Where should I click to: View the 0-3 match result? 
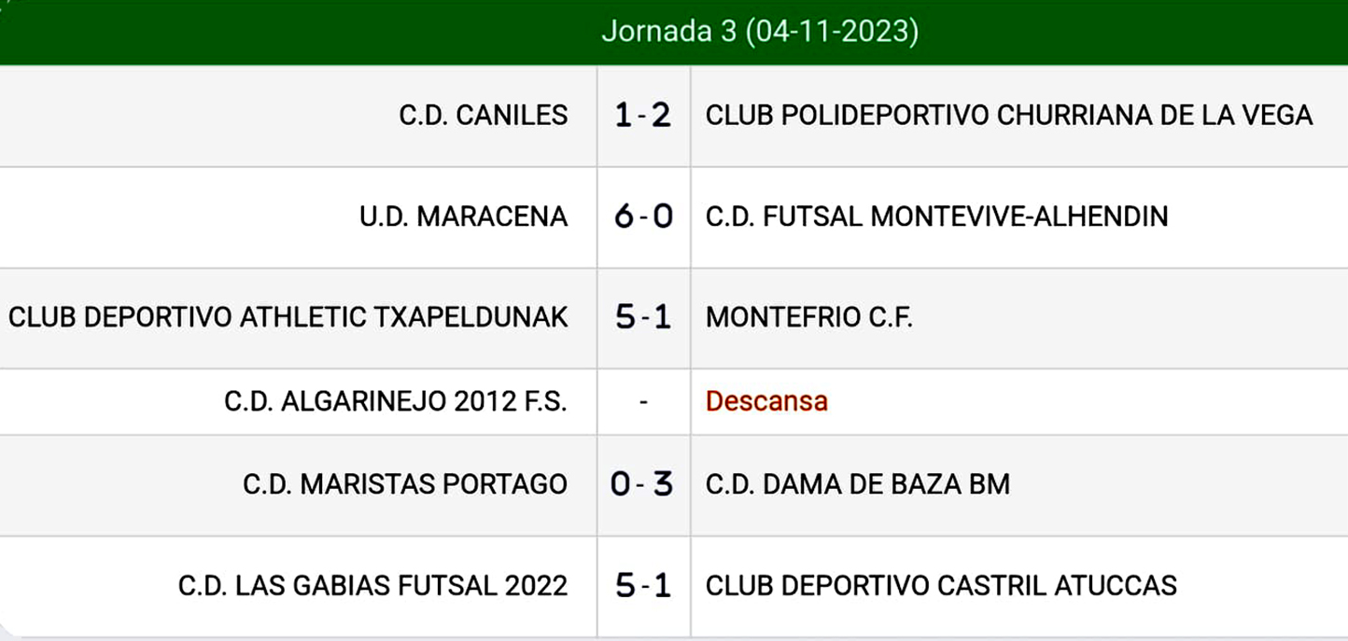(643, 484)
